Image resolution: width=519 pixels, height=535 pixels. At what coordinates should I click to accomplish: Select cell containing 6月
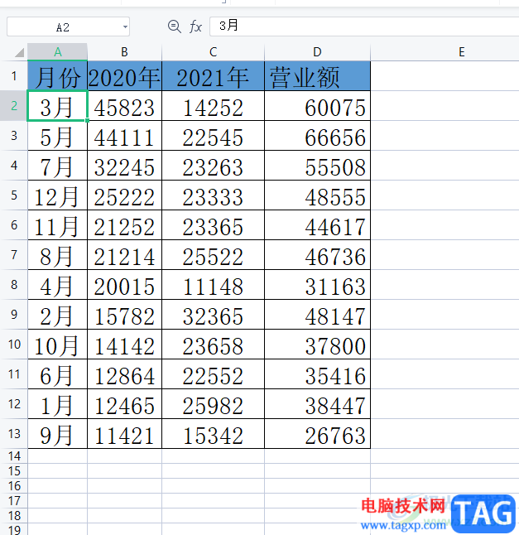(x=58, y=374)
